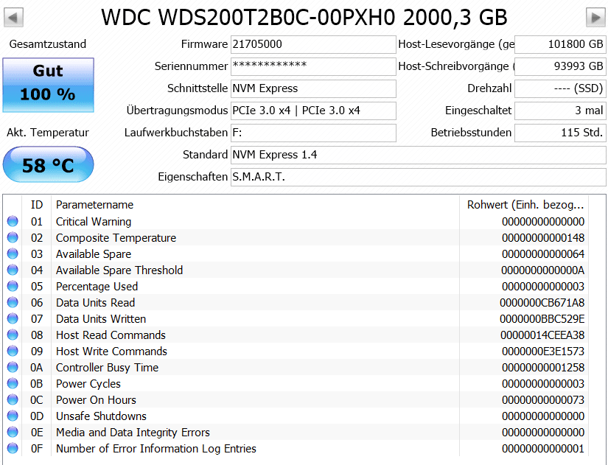Screen dimensions: 608x465
Task: Go to next disk with right arrow
Action: pos(595,18)
